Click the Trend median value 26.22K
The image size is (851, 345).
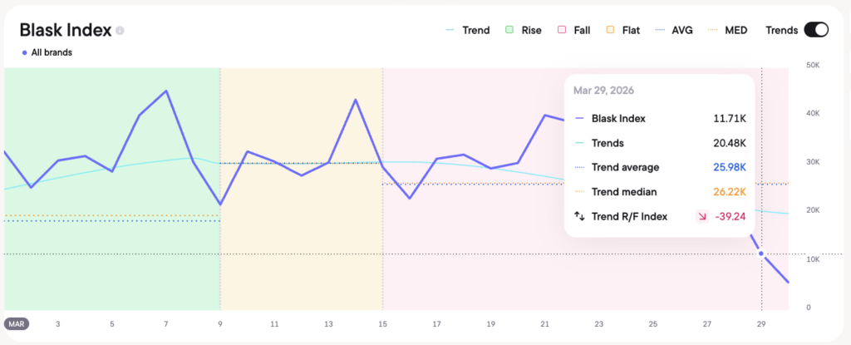pyautogui.click(x=730, y=192)
